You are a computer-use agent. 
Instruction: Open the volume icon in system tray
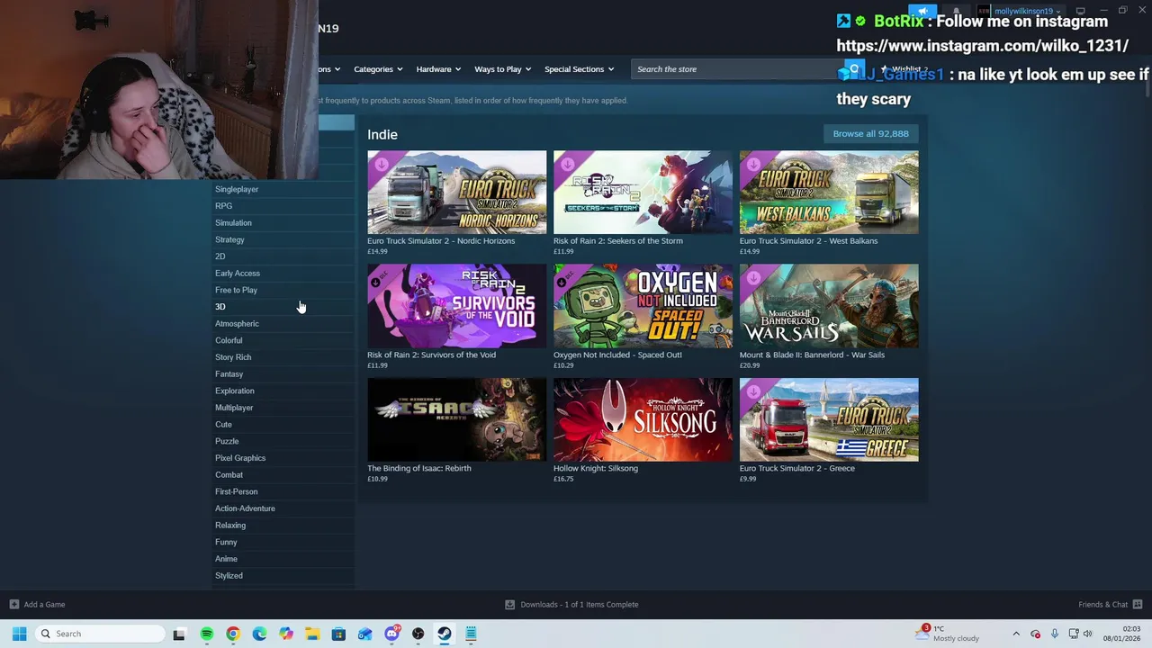point(1087,634)
